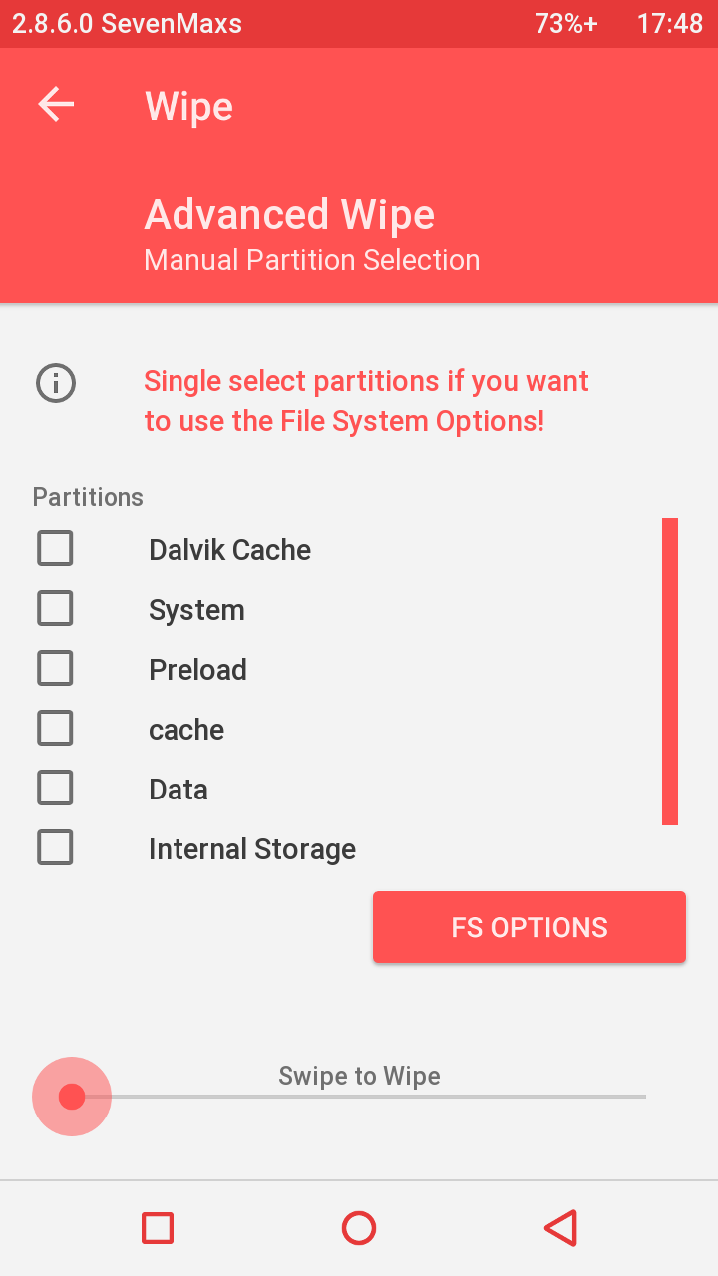Go home with the circle navigation icon
The image size is (718, 1276).
(359, 1228)
